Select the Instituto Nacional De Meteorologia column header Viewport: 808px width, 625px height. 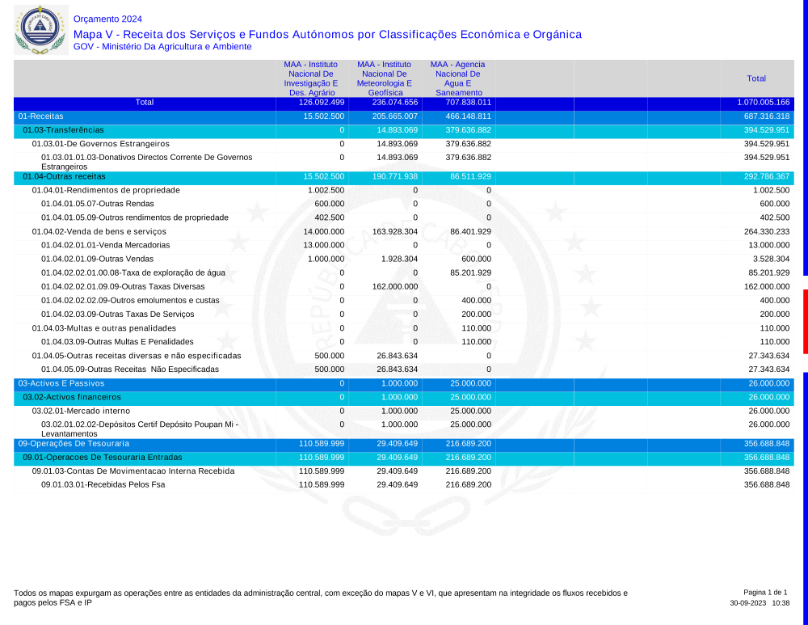pos(385,78)
